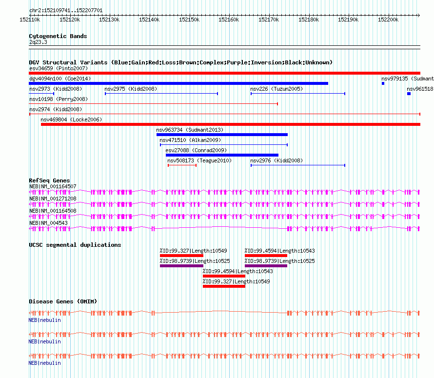
Task: Select the Cytogenetic Bands track title
Action: coord(58,36)
